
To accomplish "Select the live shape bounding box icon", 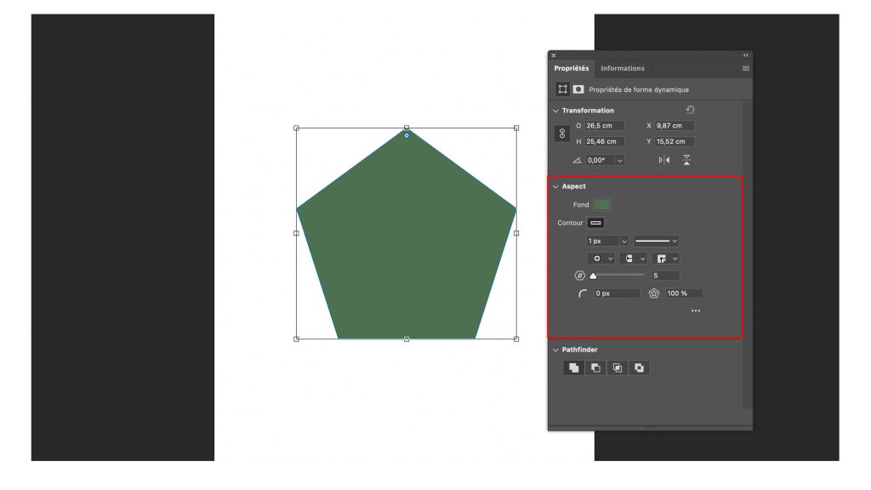I will (563, 89).
